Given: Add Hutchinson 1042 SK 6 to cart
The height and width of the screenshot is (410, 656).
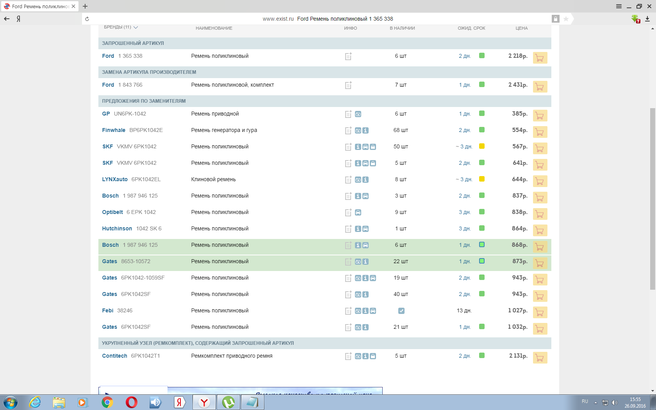Looking at the screenshot, I should (540, 230).
